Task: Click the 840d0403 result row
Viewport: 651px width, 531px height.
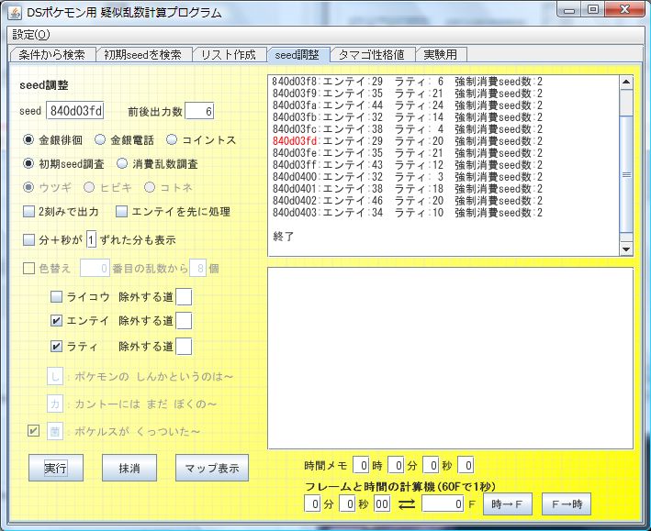Action: coord(408,213)
